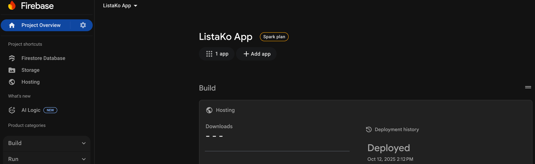Click the Hosting card globe icon
This screenshot has height=164, width=535.
(x=209, y=110)
